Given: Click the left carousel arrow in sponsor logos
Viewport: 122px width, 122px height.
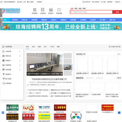Looking at the screenshot, I should pyautogui.click(x=3, y=113).
